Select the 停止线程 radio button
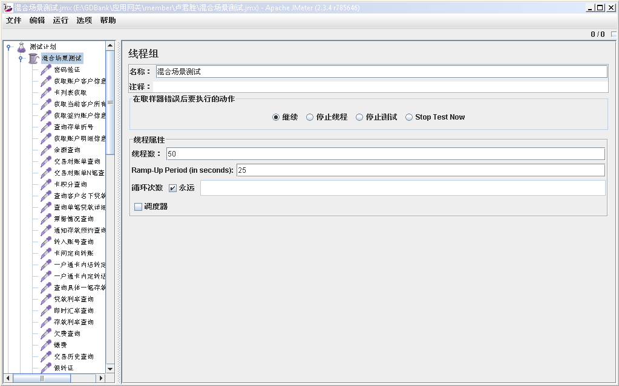The image size is (619, 386). click(x=310, y=117)
